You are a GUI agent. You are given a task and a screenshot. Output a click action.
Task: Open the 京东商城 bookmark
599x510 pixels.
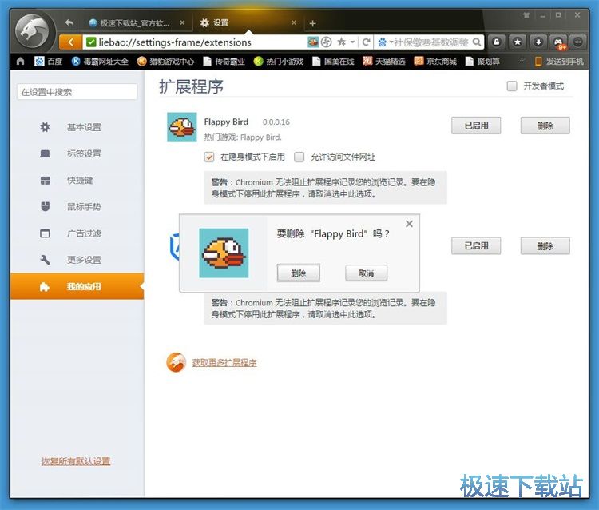click(x=435, y=62)
